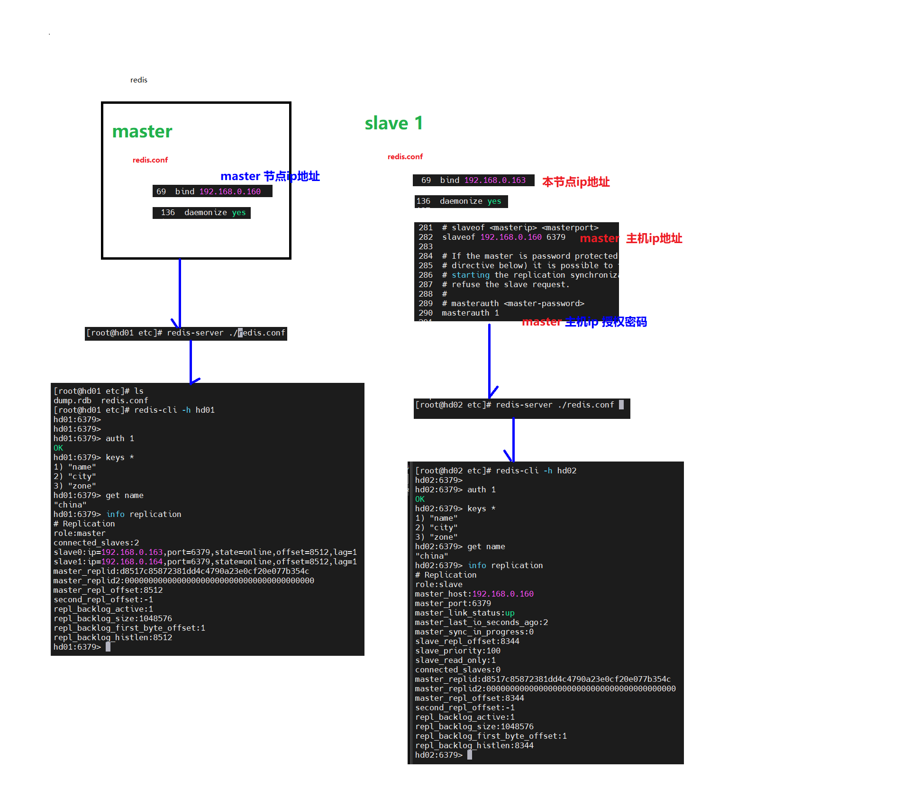Click the slave 'daemonize yes' line 136 snippet
Image resolution: width=910 pixels, height=797 pixels.
pos(461,201)
